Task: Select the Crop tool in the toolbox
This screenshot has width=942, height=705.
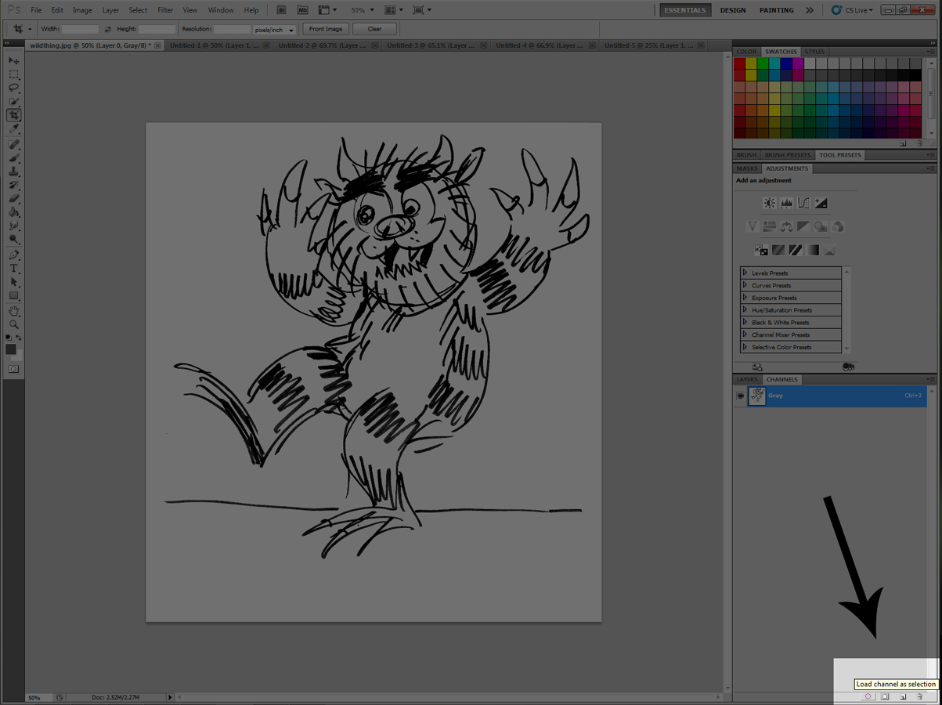Action: (x=13, y=115)
